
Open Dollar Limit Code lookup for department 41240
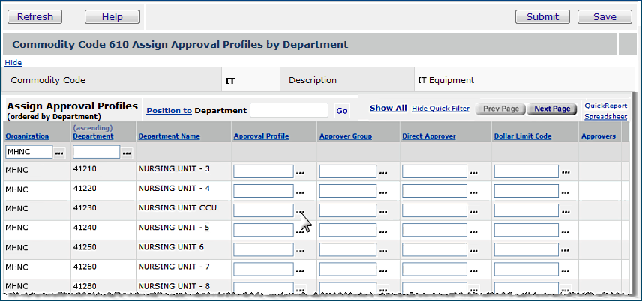(x=565, y=231)
